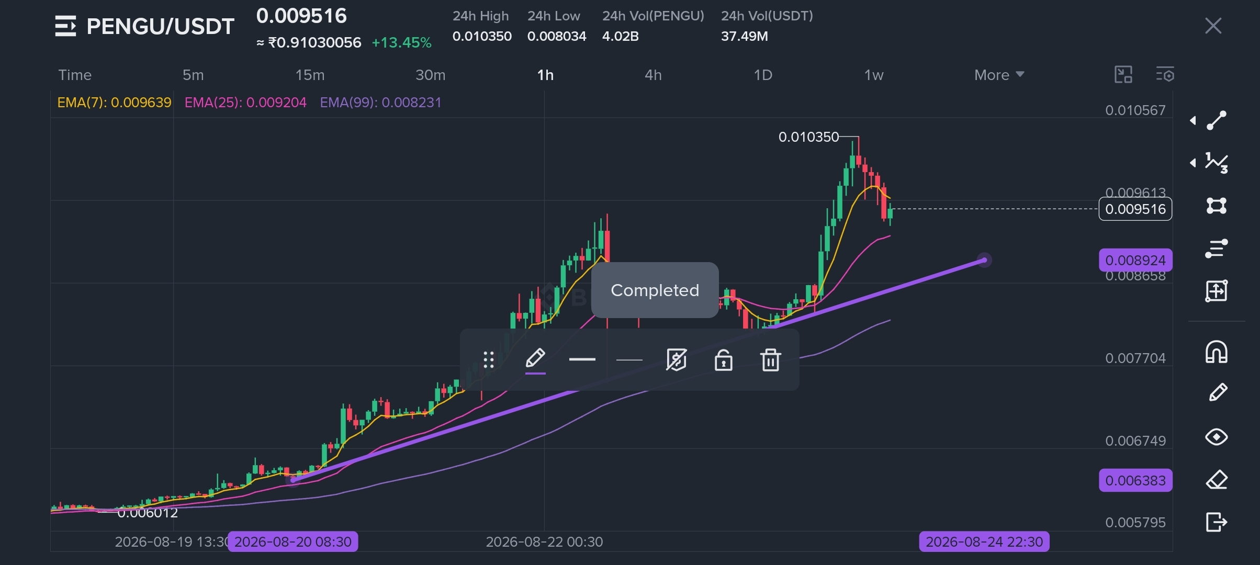
Task: Click the hide drawing crossed-pencil icon
Action: pyautogui.click(x=676, y=359)
